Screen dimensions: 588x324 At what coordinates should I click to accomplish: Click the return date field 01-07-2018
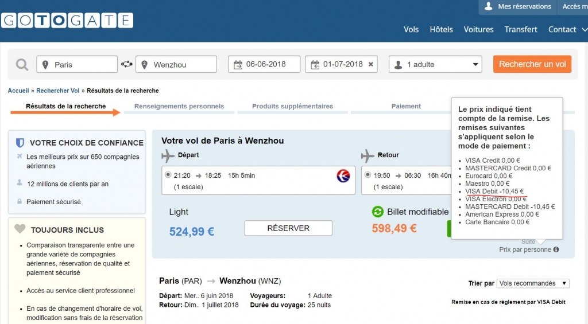341,64
